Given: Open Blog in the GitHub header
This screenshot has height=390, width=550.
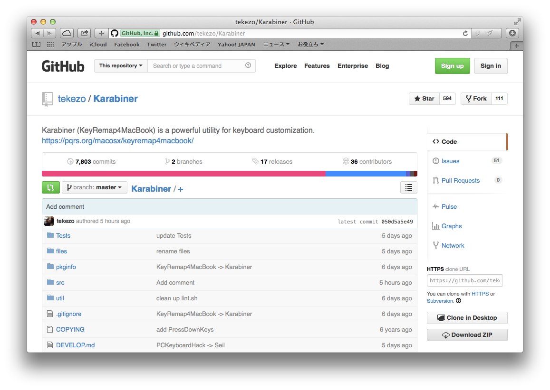Looking at the screenshot, I should 382,66.
